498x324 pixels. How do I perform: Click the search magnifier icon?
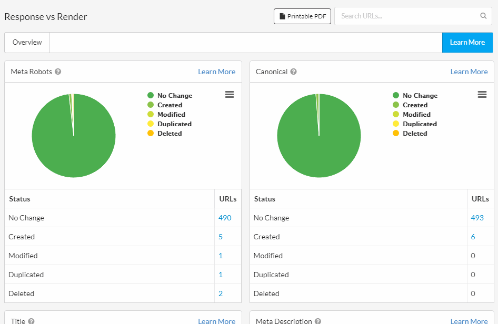483,16
